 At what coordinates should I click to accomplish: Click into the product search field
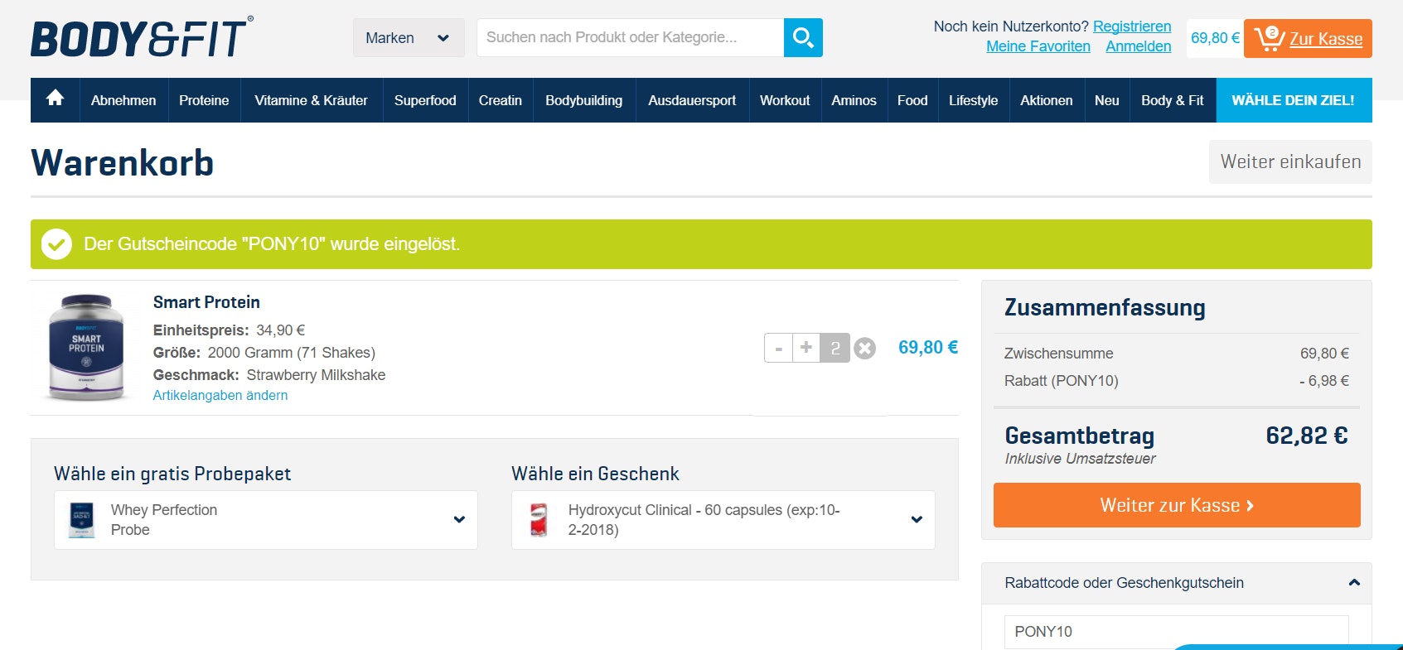pyautogui.click(x=630, y=38)
